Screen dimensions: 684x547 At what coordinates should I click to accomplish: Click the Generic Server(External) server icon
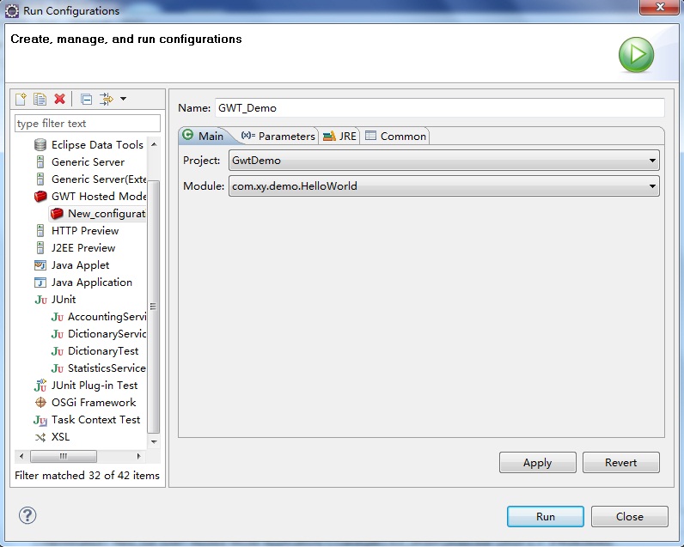[40, 179]
